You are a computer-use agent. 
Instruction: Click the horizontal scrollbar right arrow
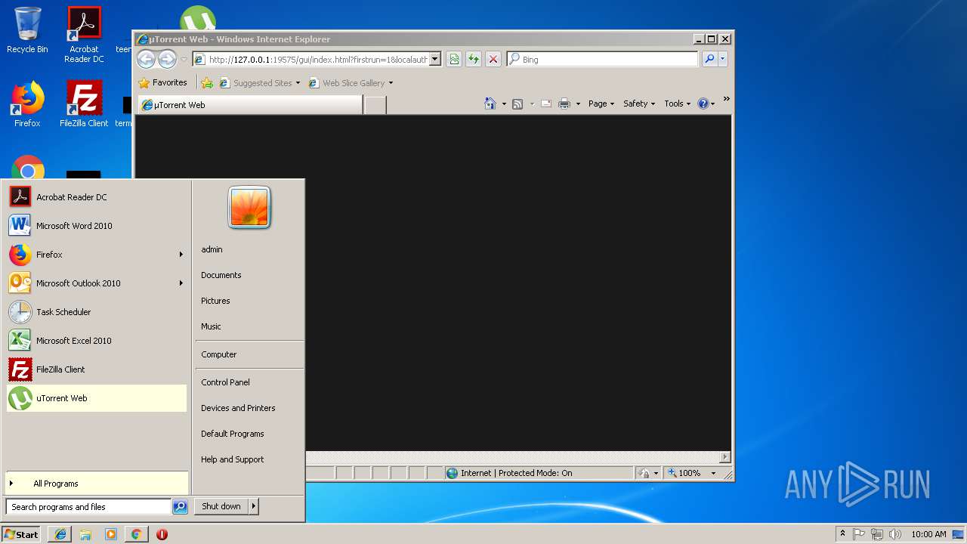(x=725, y=456)
